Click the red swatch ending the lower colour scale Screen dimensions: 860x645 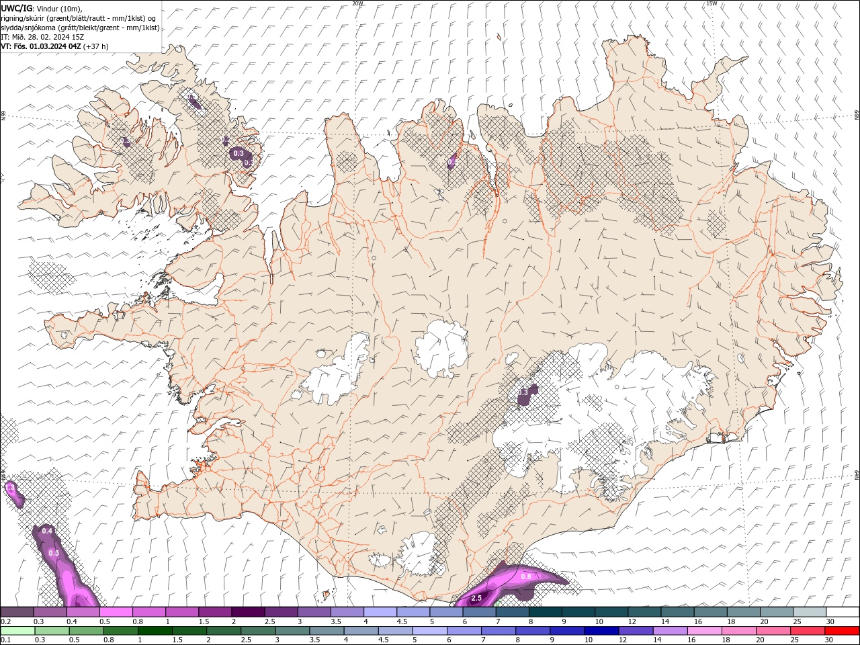click(x=843, y=631)
